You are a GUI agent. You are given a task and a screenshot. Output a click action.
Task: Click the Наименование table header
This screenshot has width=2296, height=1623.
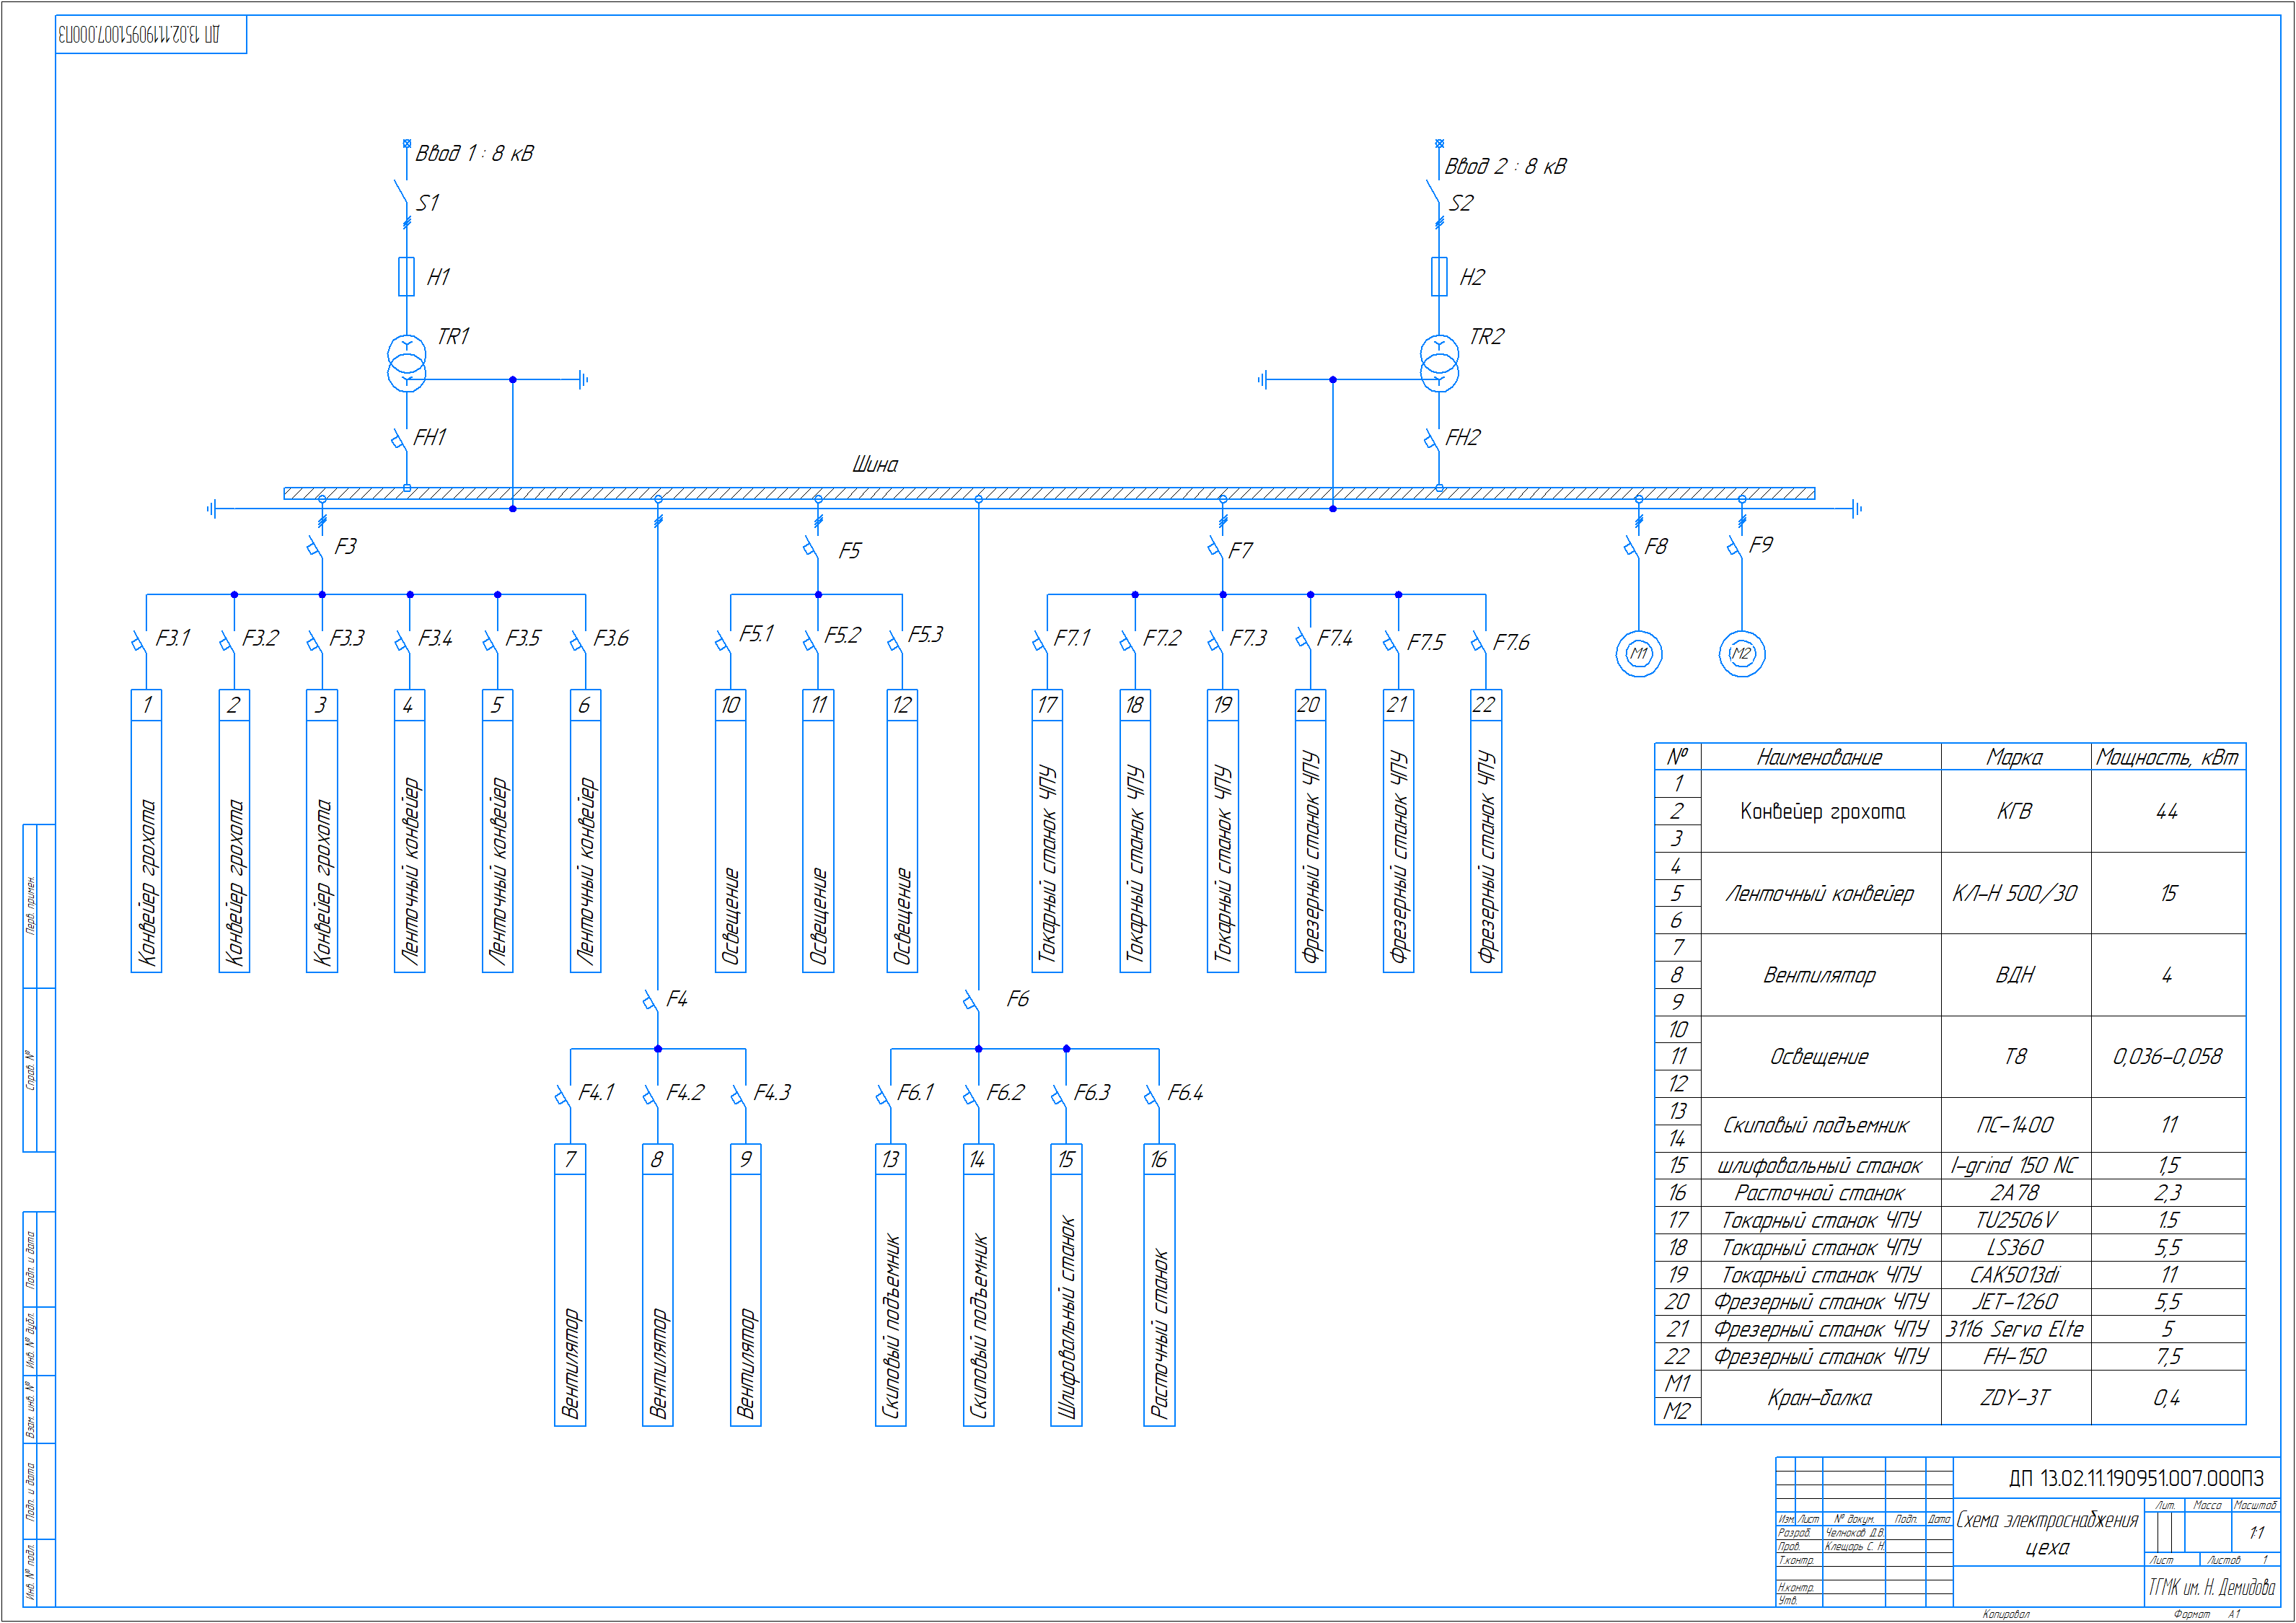pyautogui.click(x=1819, y=757)
